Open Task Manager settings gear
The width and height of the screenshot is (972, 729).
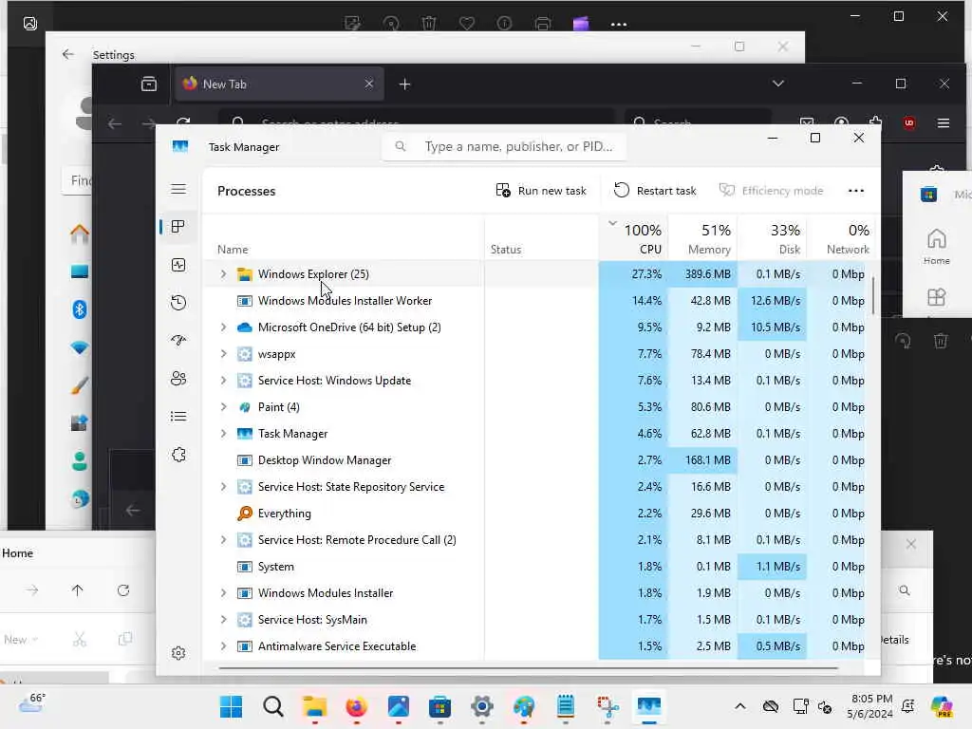coord(178,653)
